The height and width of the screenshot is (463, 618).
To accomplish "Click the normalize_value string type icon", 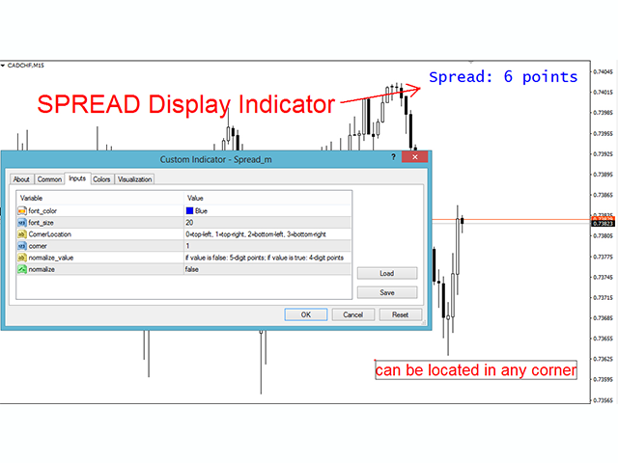I will (x=21, y=258).
